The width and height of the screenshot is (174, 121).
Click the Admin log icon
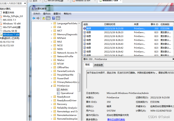point(58,89)
